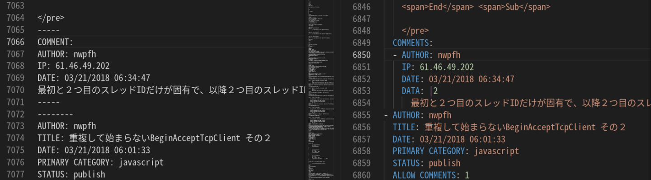Click the '<span>Sub</span>' text on line 6846
The height and width of the screenshot is (180, 651).
pyautogui.click(x=514, y=7)
